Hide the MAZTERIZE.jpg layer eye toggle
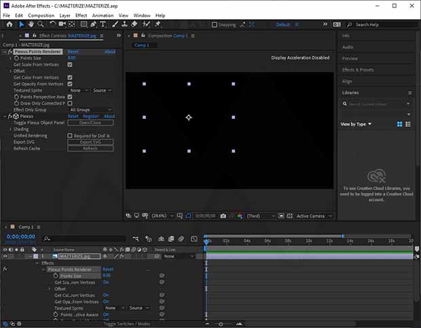The width and height of the screenshot is (421, 328). tap(5, 256)
